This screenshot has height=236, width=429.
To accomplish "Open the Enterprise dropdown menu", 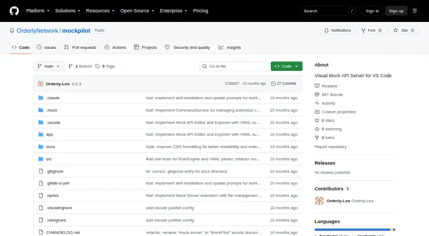I will (x=173, y=11).
